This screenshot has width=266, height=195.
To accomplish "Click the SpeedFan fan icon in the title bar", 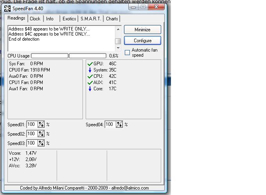I will click(7, 9).
